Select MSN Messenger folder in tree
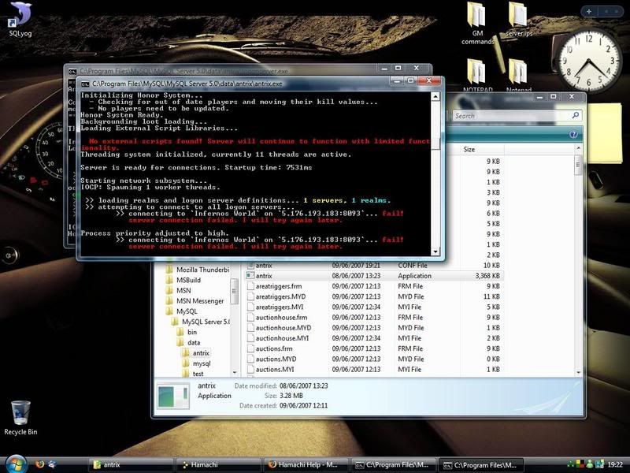This screenshot has width=630, height=473. coord(200,301)
